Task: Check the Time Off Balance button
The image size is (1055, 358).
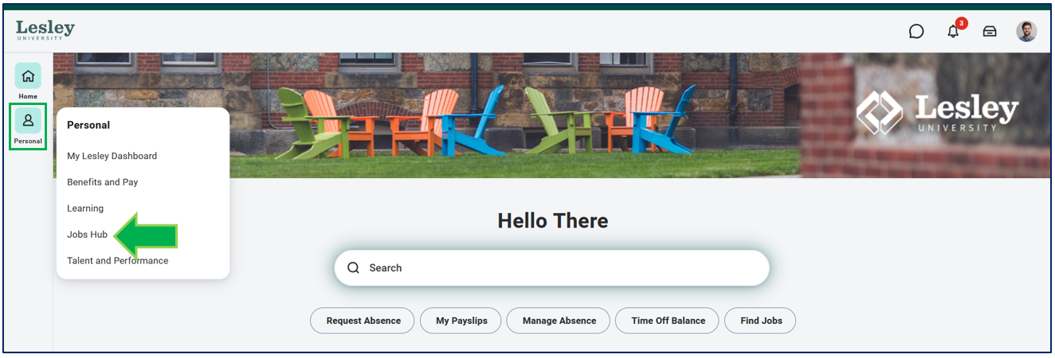Action: tap(668, 321)
